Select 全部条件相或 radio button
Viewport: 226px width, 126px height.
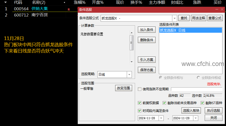coord(198,78)
